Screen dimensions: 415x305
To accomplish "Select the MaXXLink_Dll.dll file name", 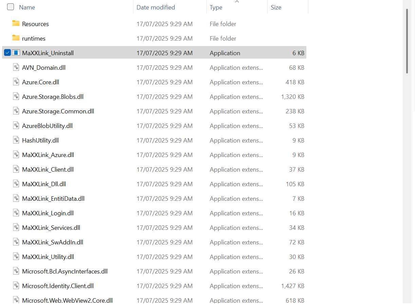I will (44, 184).
